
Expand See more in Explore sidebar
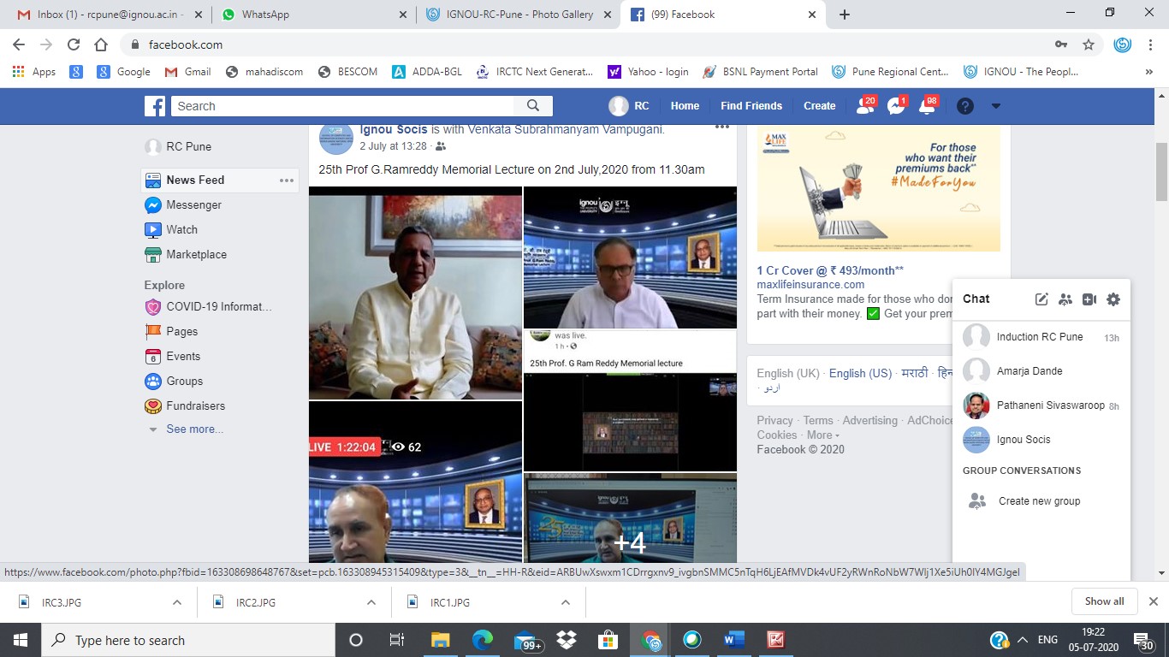point(194,429)
